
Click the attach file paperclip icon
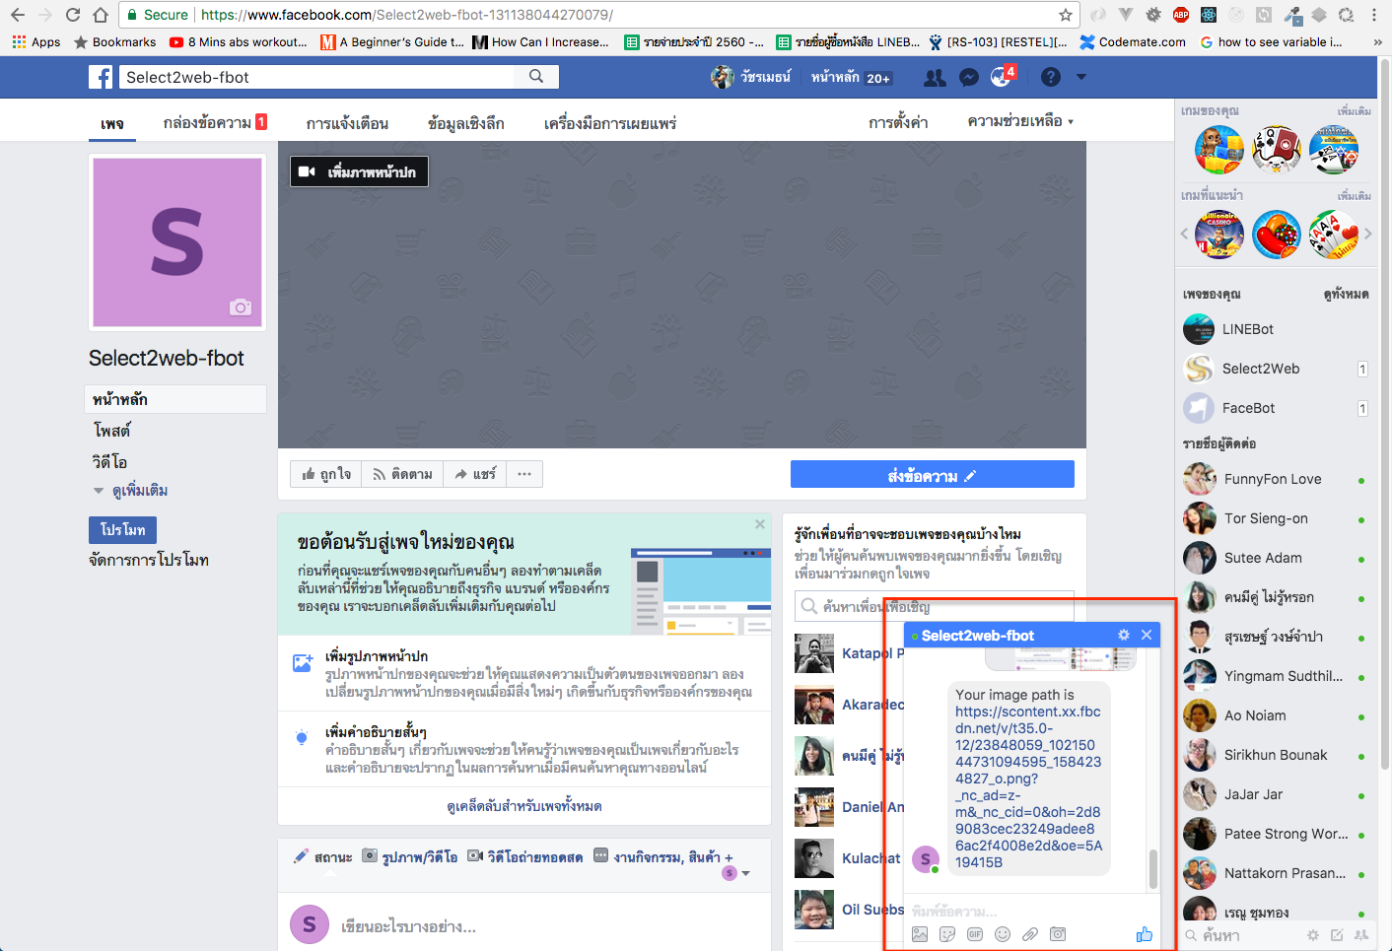point(1030,934)
